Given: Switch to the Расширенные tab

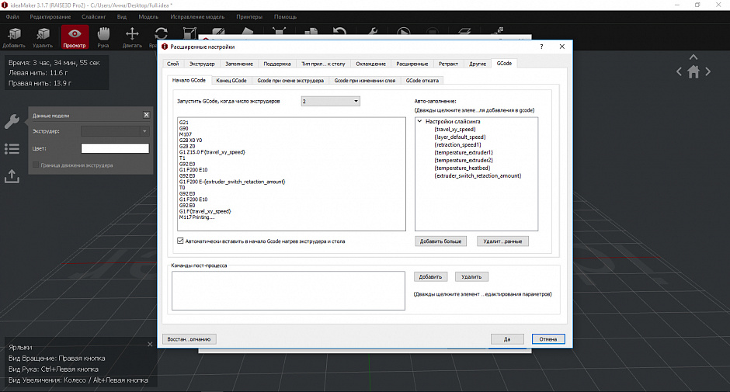Looking at the screenshot, I should tap(412, 64).
